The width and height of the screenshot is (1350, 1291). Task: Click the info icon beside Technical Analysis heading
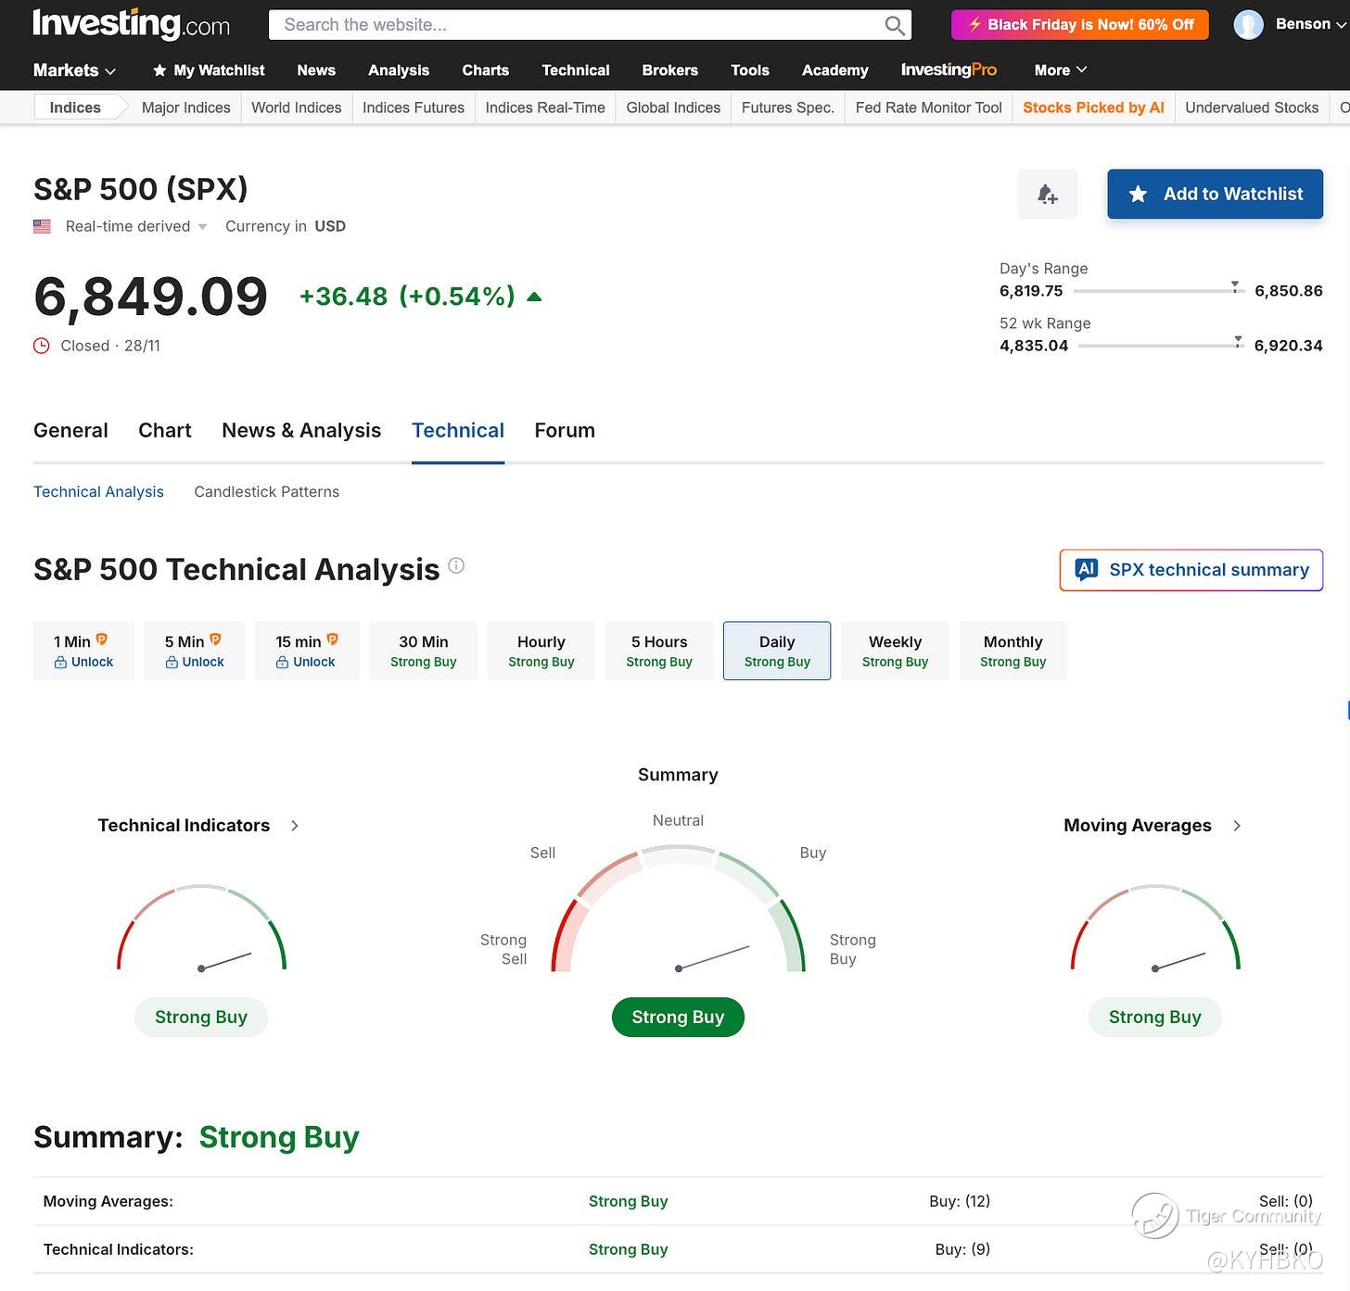point(456,565)
